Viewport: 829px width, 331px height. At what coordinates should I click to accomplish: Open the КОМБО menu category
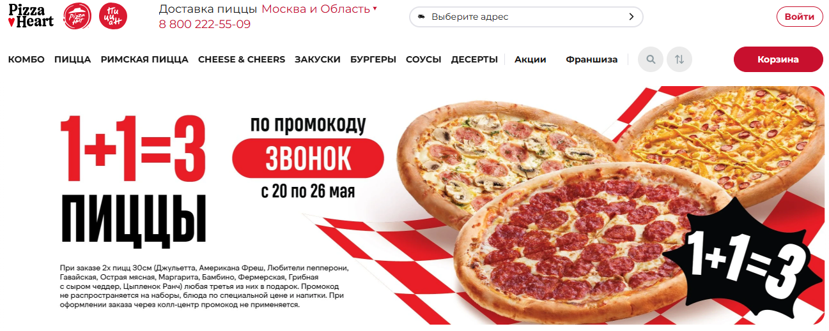26,59
